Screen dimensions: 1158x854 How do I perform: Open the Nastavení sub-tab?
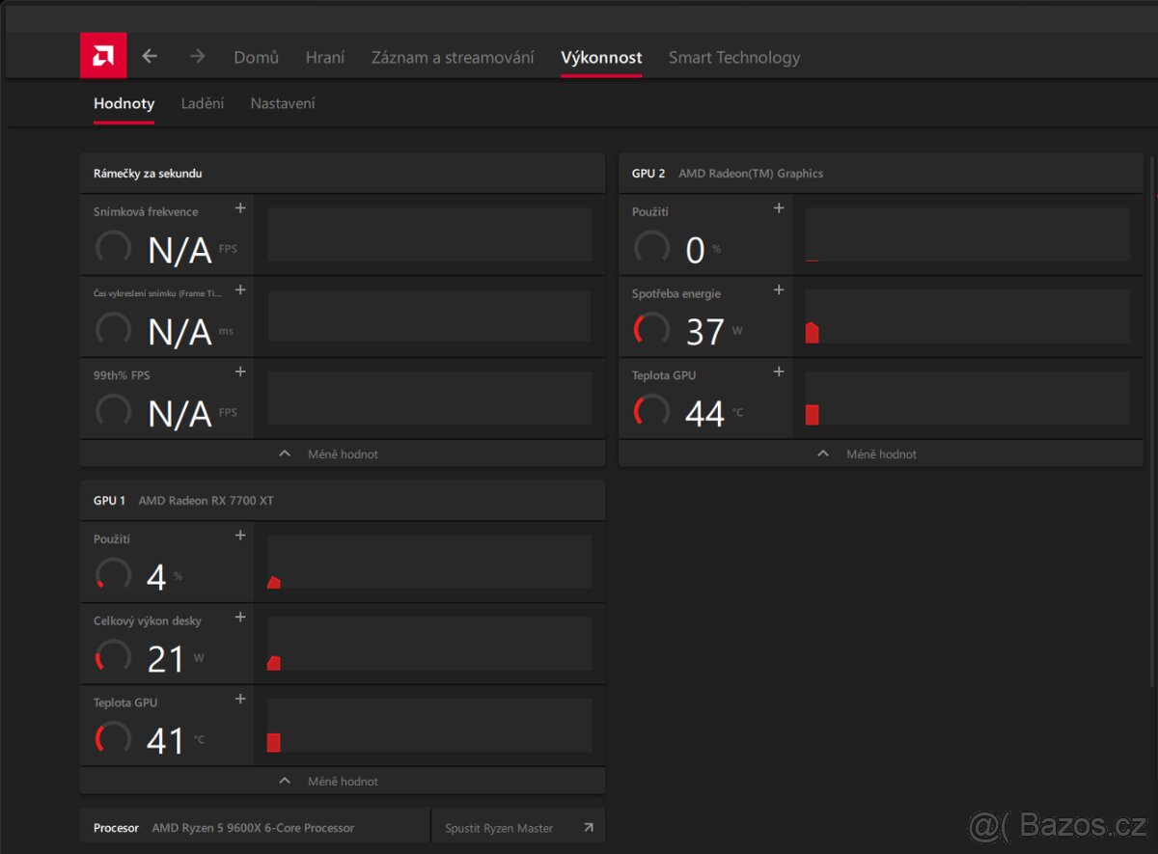click(283, 103)
